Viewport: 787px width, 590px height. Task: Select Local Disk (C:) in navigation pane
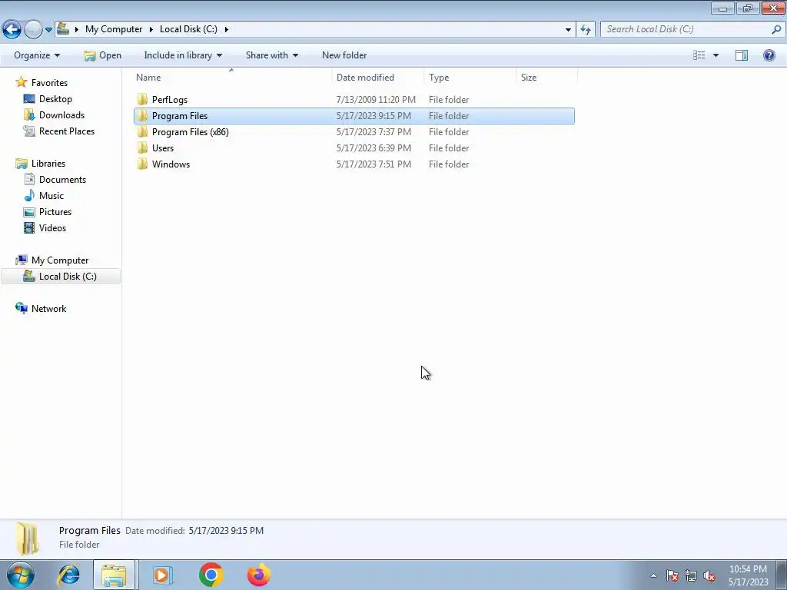pos(61,277)
